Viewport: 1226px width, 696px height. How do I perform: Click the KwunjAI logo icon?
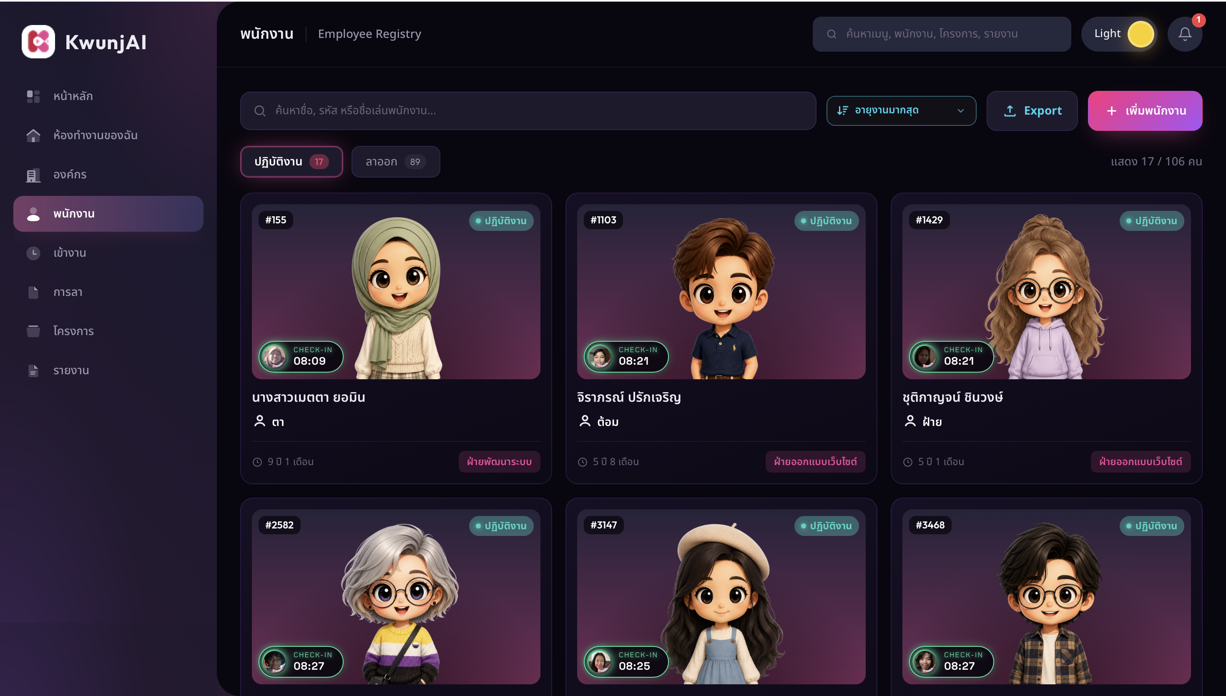point(38,42)
